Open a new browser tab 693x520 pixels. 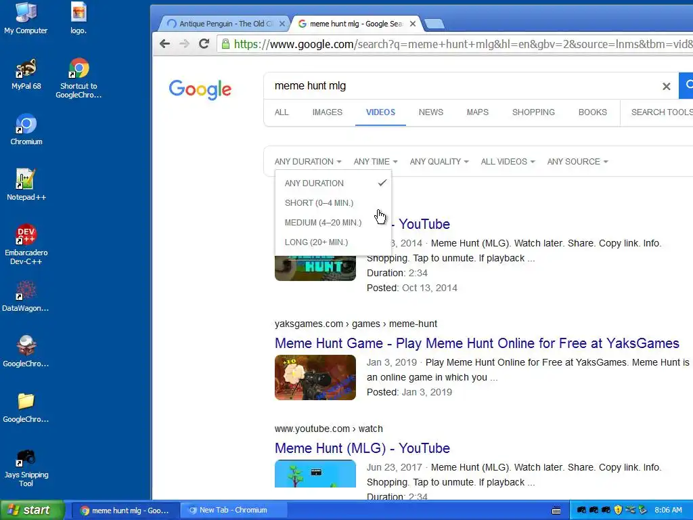coord(434,24)
